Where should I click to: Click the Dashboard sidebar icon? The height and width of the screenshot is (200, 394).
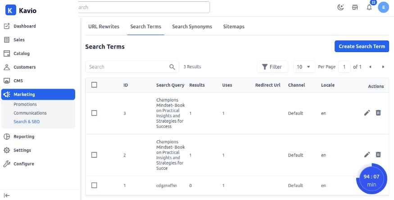click(7, 26)
